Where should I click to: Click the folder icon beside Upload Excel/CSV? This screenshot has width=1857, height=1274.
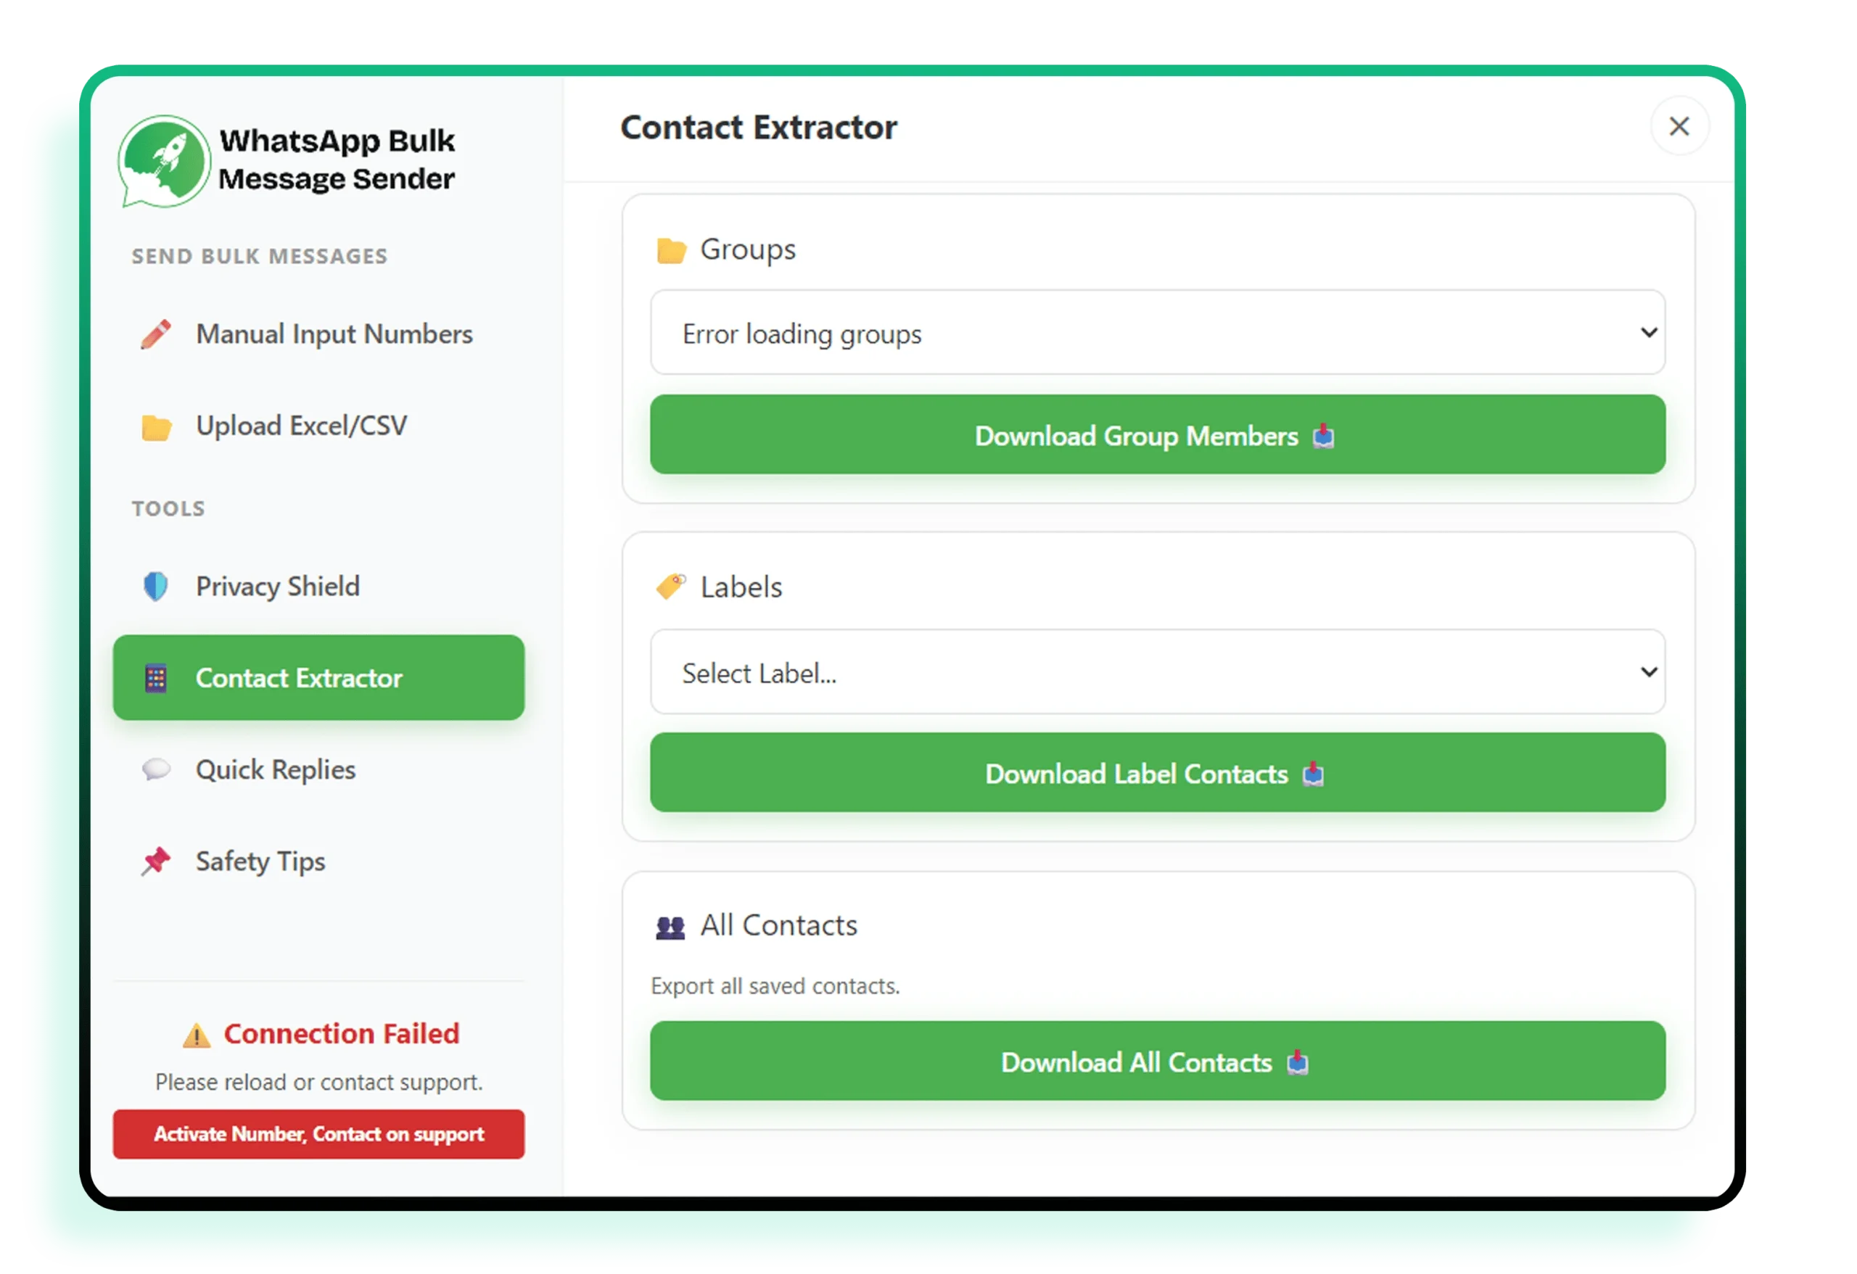coord(156,427)
